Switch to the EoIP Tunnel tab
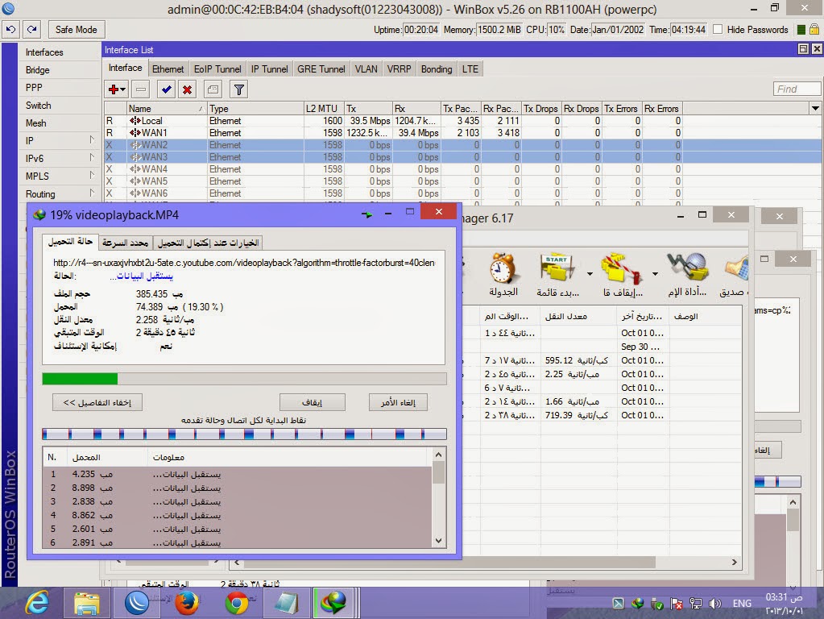Screen dimensions: 824x619 coord(217,69)
